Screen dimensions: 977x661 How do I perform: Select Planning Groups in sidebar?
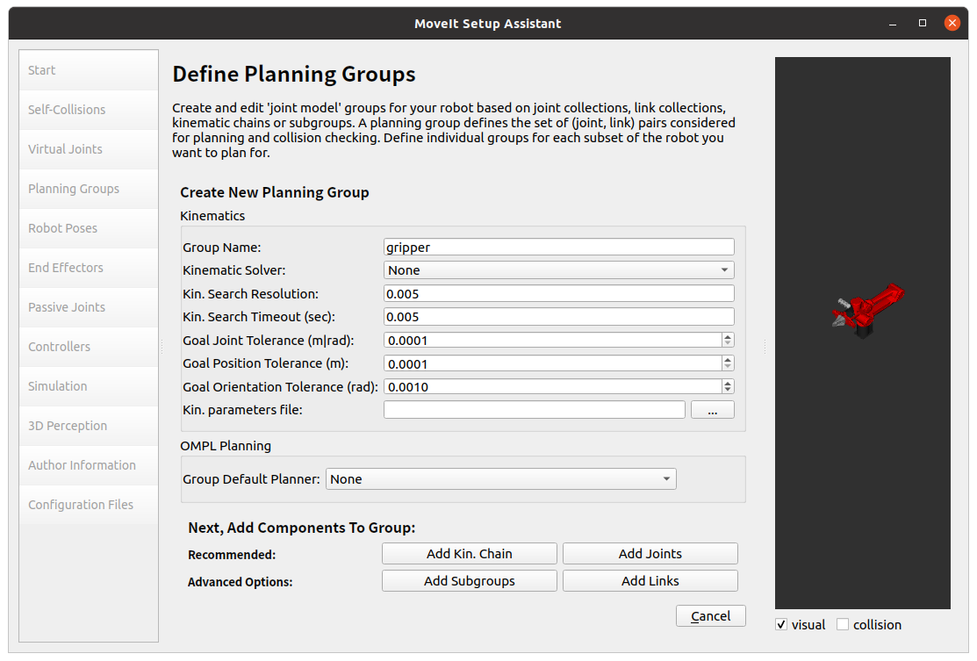pyautogui.click(x=89, y=189)
